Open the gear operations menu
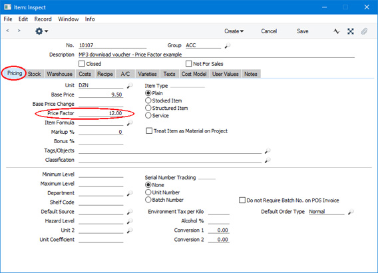The height and width of the screenshot is (273, 378). (x=41, y=31)
